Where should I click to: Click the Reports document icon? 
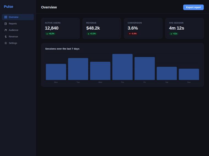click(5, 24)
